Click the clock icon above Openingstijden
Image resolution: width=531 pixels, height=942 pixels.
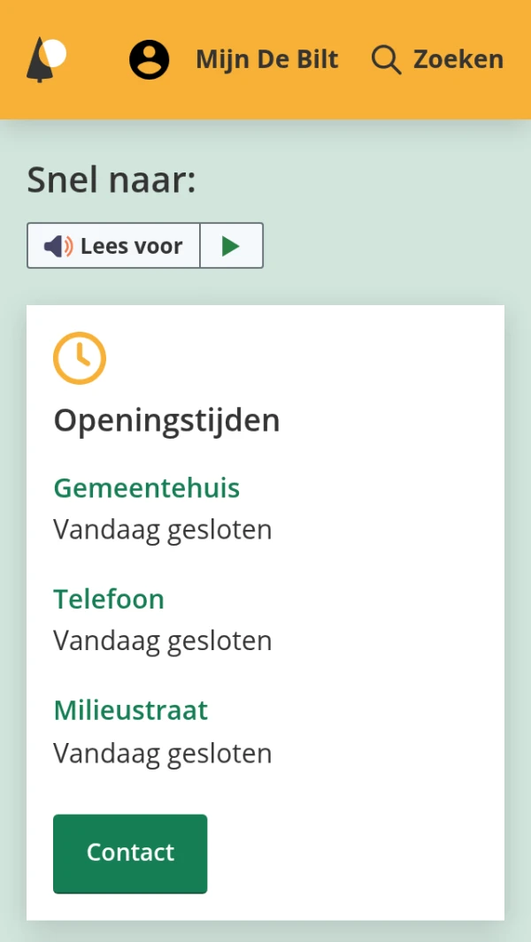point(80,357)
